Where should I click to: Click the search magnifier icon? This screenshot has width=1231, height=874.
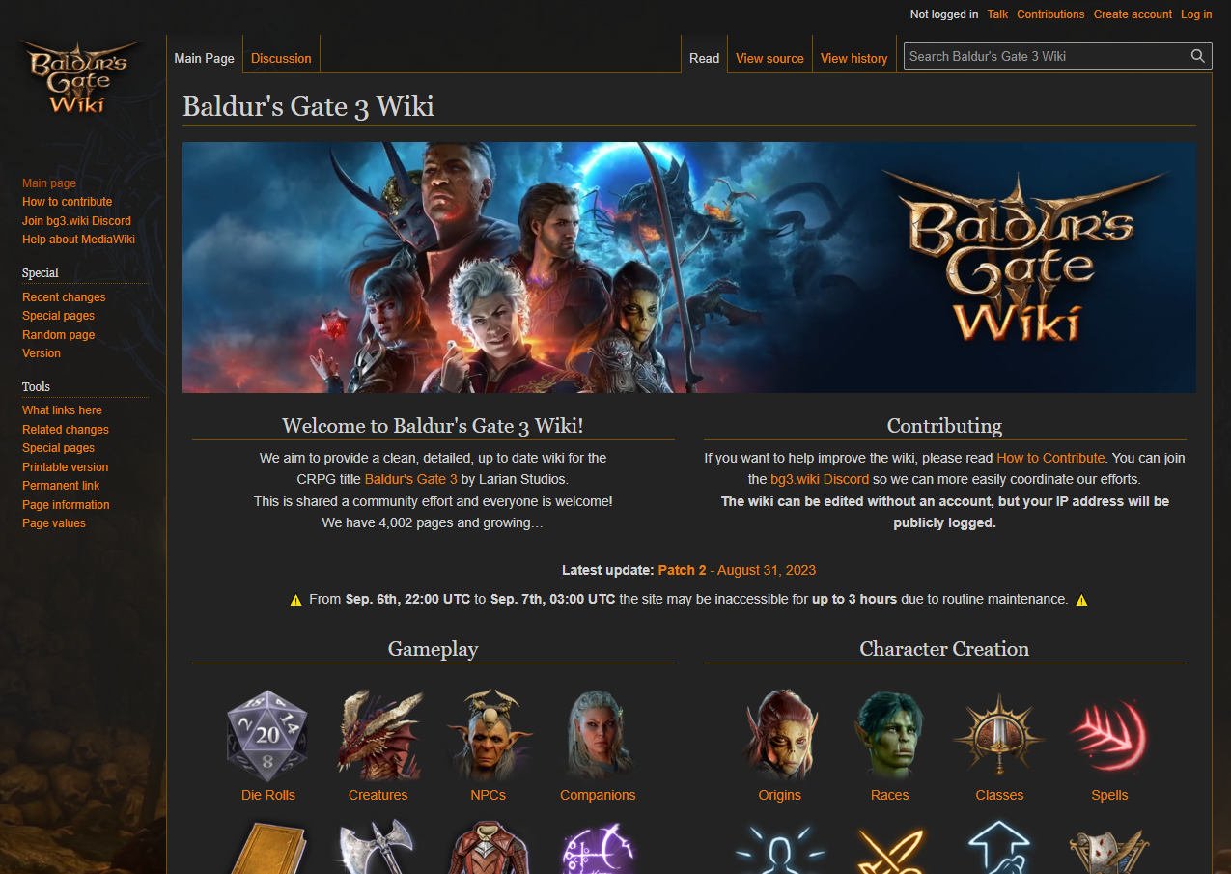(x=1198, y=56)
